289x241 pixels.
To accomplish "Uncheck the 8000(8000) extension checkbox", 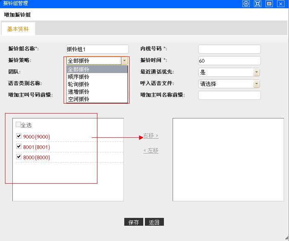I will pos(19,157).
